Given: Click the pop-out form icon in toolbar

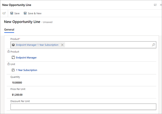Looking at the screenshot, I should click(x=4, y=13).
